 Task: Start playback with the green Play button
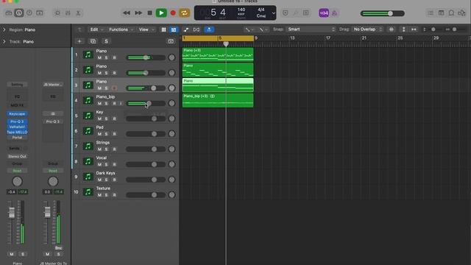[x=161, y=13]
